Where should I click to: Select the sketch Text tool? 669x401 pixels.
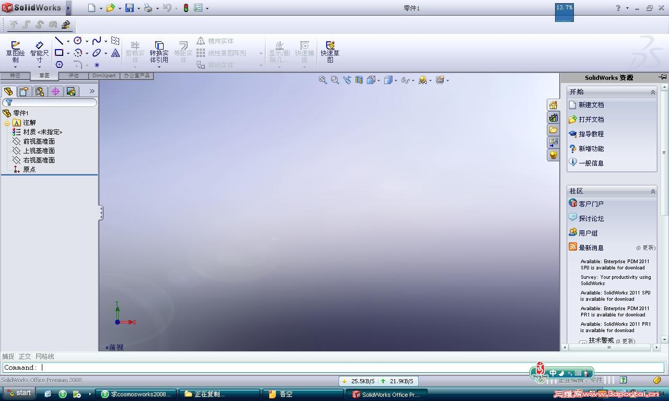[115, 53]
